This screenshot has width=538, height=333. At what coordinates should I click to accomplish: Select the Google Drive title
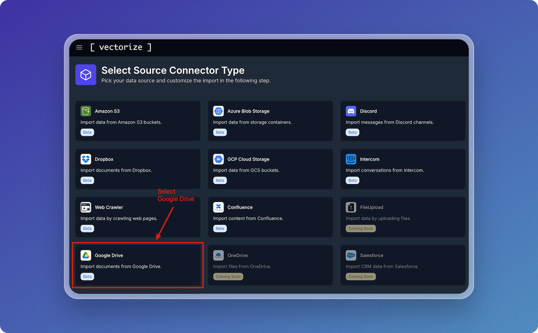click(109, 255)
